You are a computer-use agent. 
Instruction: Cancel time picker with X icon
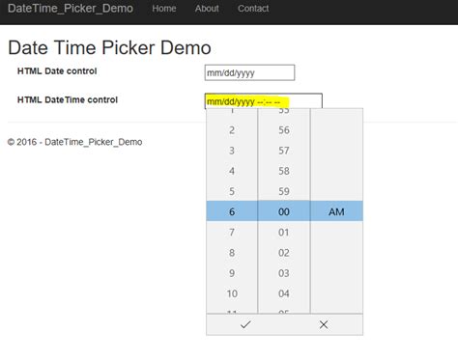(324, 324)
